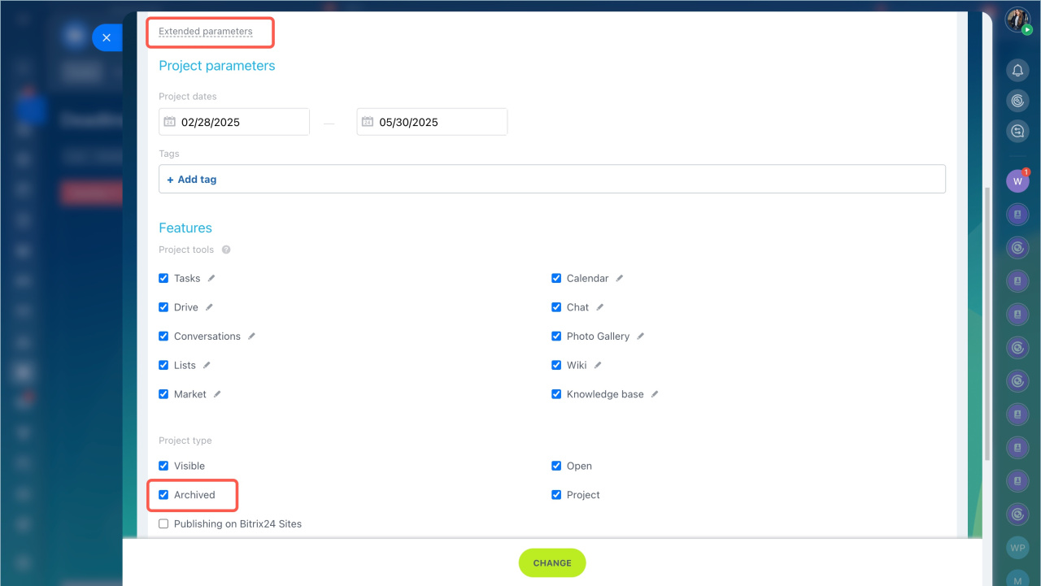The width and height of the screenshot is (1041, 586).
Task: Uncheck the Archived checkbox
Action: (x=163, y=495)
